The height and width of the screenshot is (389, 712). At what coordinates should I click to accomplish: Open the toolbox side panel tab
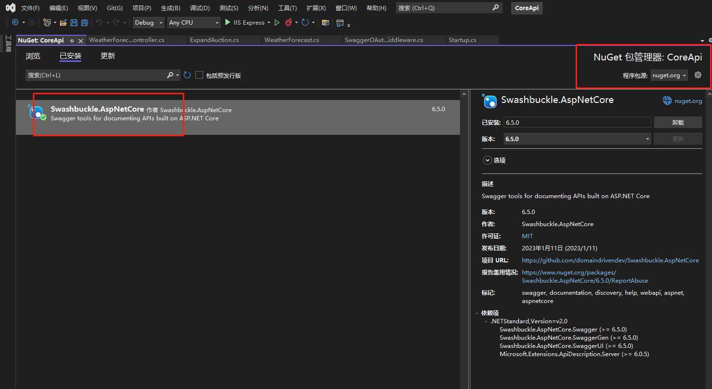tap(8, 43)
